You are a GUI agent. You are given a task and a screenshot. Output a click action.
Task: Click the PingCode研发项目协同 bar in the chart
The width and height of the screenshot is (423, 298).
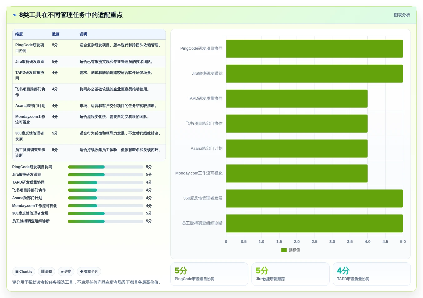click(x=315, y=48)
